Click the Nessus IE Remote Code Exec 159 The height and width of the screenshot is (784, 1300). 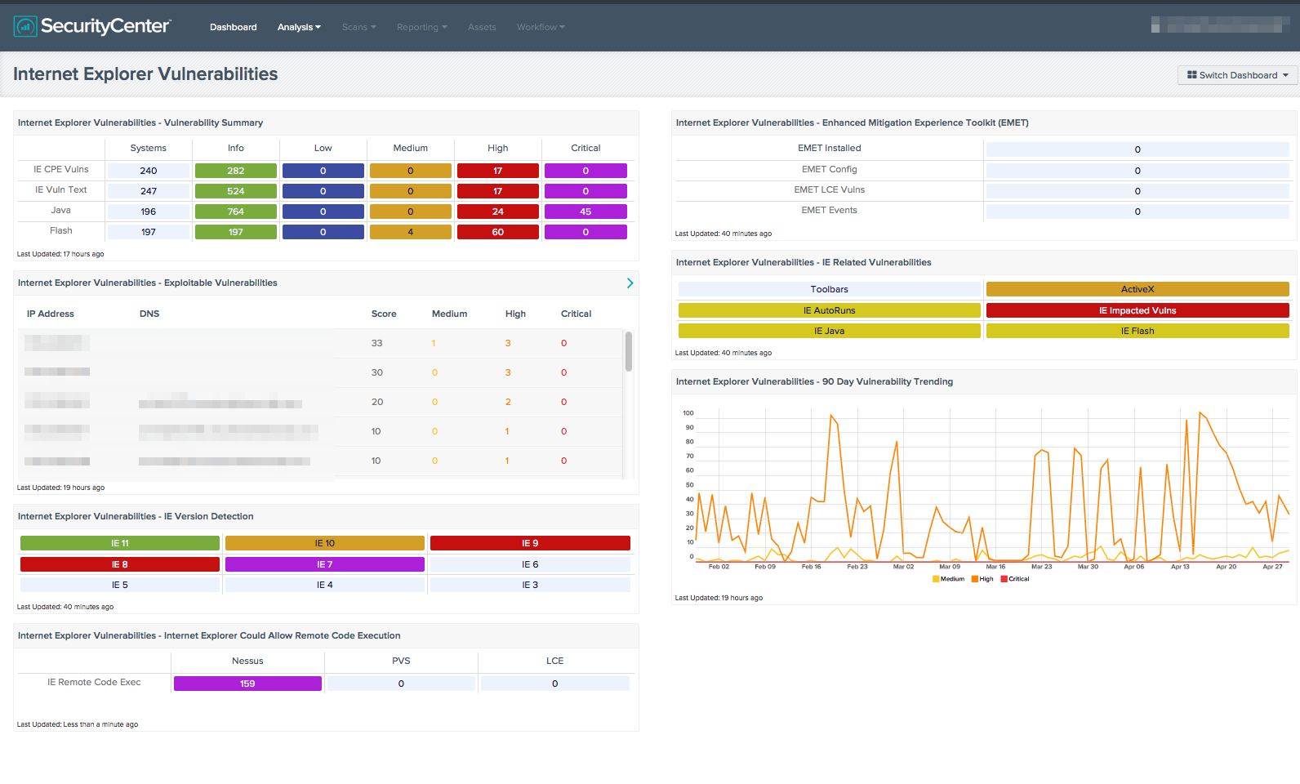[247, 684]
